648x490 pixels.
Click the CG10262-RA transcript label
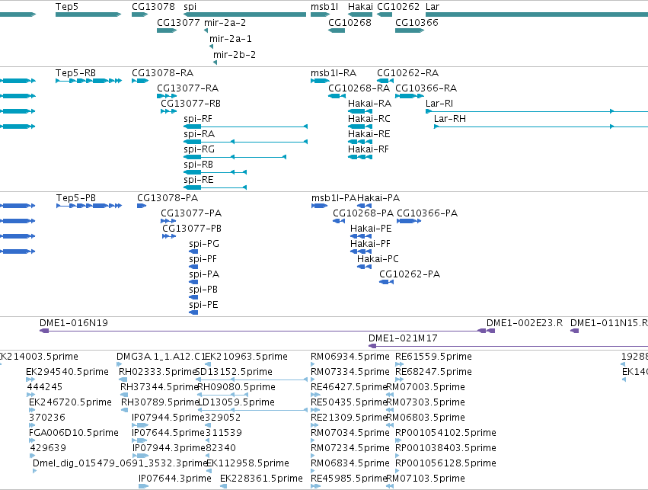(x=408, y=73)
